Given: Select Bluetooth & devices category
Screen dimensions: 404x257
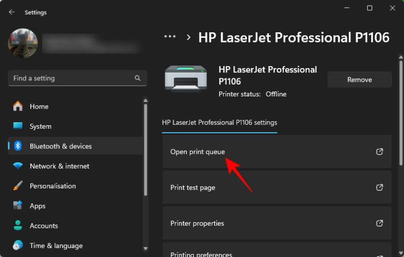Looking at the screenshot, I should click(x=75, y=146).
